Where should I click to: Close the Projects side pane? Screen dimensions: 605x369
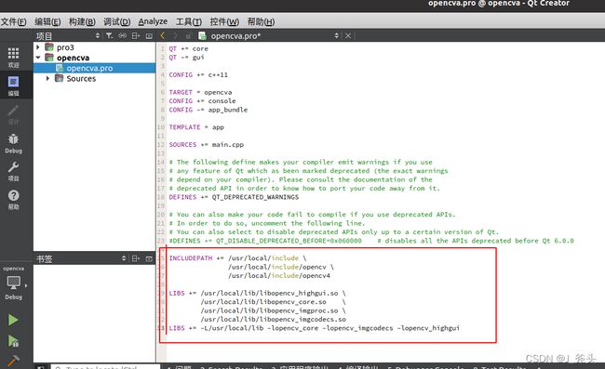[x=149, y=36]
